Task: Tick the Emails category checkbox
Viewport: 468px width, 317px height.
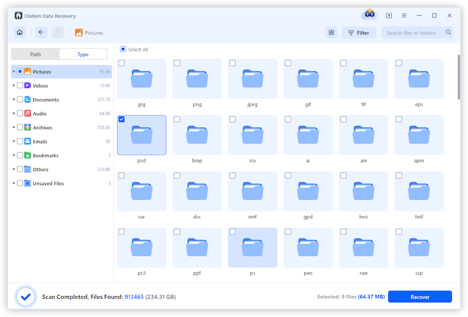Action: click(20, 141)
